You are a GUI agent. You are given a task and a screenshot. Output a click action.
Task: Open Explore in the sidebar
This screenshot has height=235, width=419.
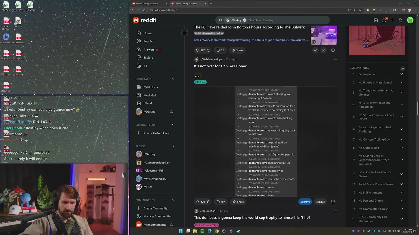pos(148,58)
